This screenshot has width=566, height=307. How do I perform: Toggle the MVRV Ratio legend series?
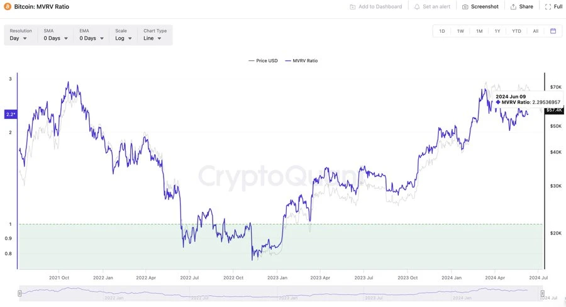pos(301,61)
